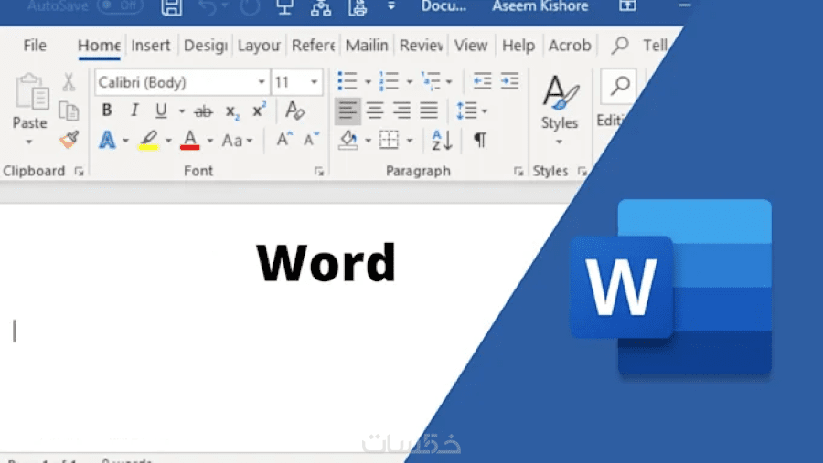This screenshot has width=823, height=463.
Task: Apply superscript formatting
Action: point(259,110)
